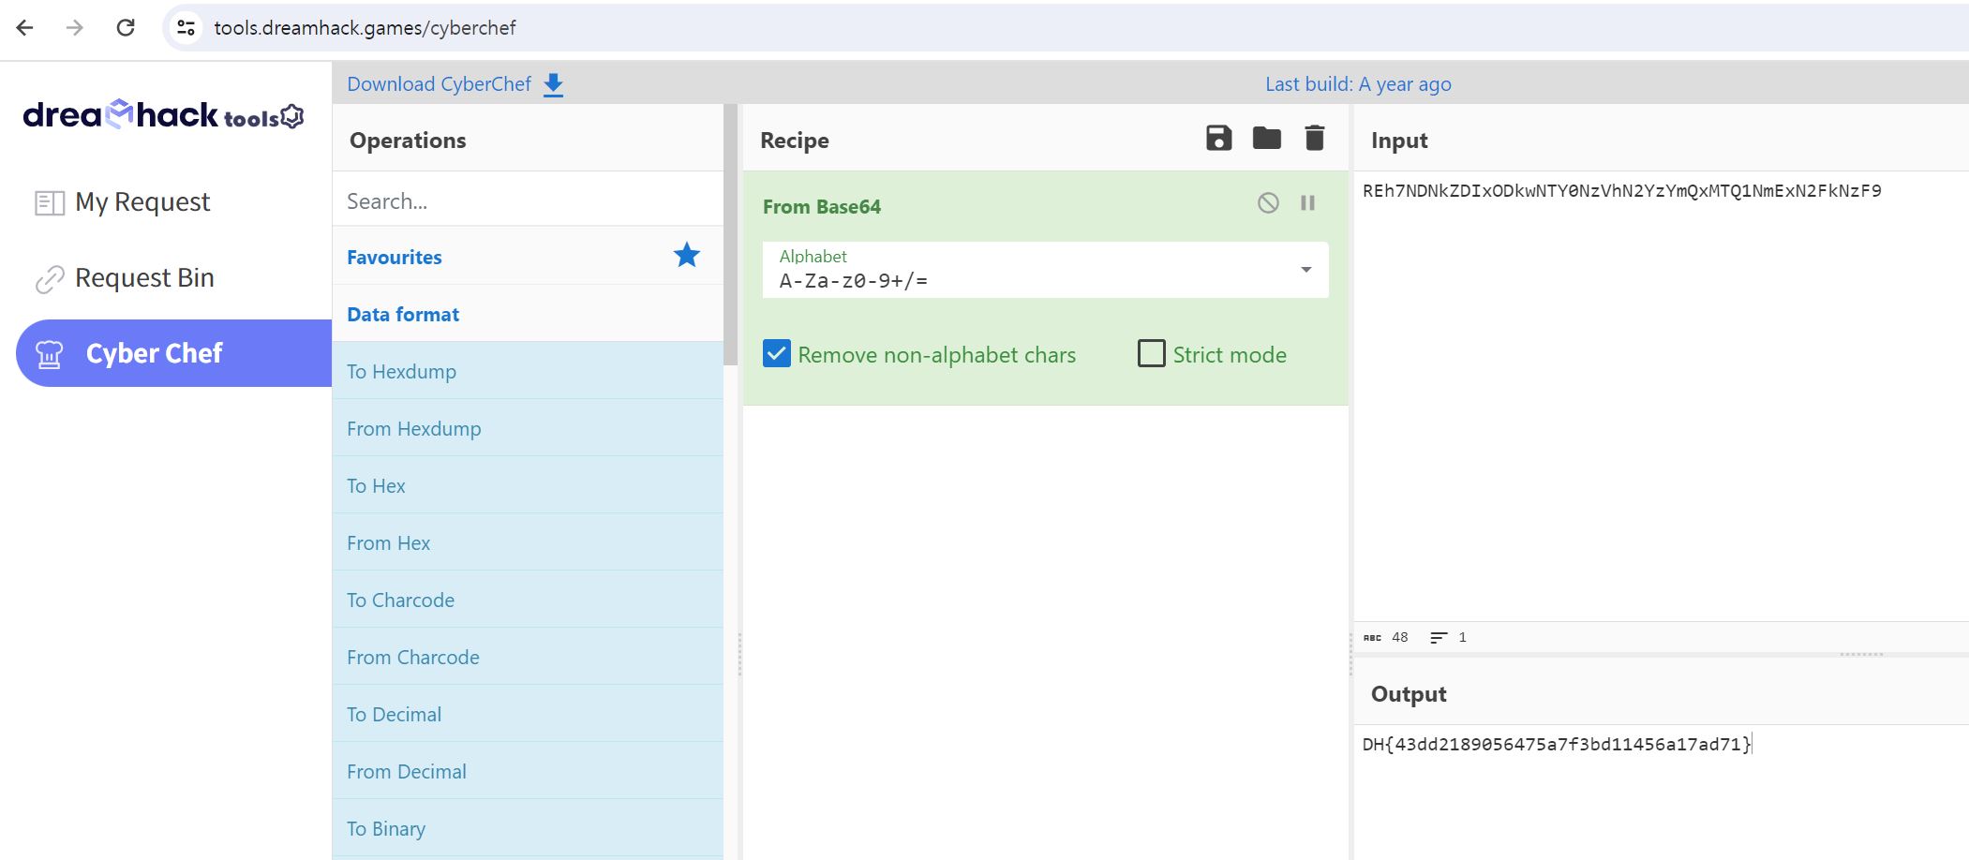Viewport: 1969px width, 860px height.
Task: Click the input line count icon
Action: pos(1439,638)
